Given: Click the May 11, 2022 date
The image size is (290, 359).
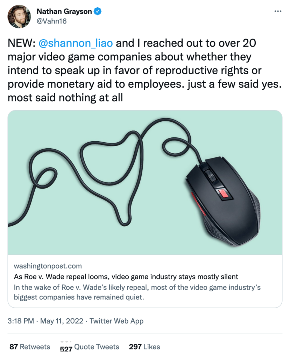Looking at the screenshot, I should click(61, 321).
